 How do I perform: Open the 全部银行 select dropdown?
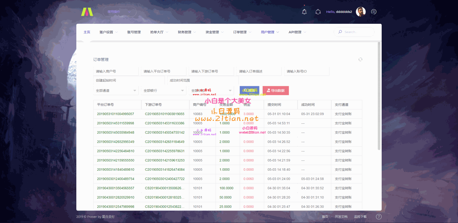point(164,90)
